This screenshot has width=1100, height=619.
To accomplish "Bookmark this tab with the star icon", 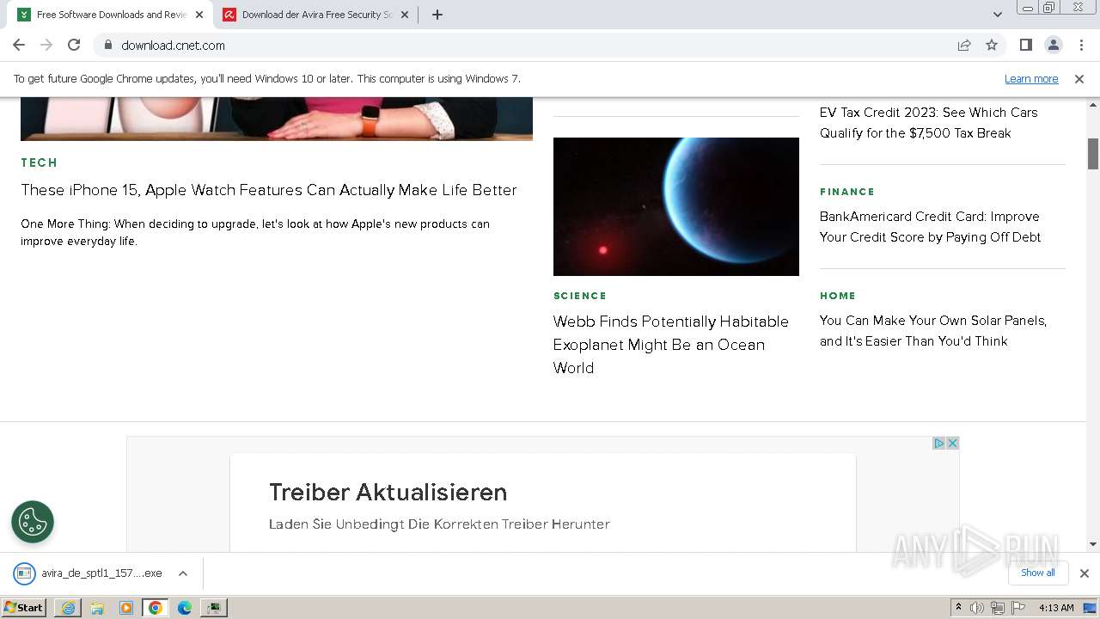I will (x=992, y=45).
